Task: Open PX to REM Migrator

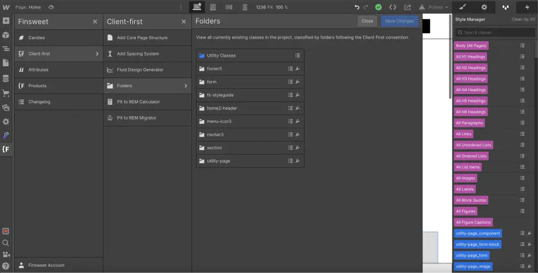Action: [148, 118]
